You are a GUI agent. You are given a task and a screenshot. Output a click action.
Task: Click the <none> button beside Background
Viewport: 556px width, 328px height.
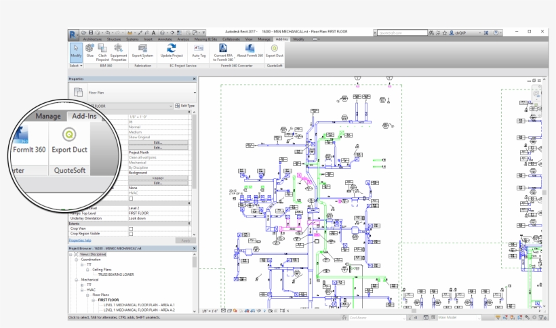coord(158,178)
